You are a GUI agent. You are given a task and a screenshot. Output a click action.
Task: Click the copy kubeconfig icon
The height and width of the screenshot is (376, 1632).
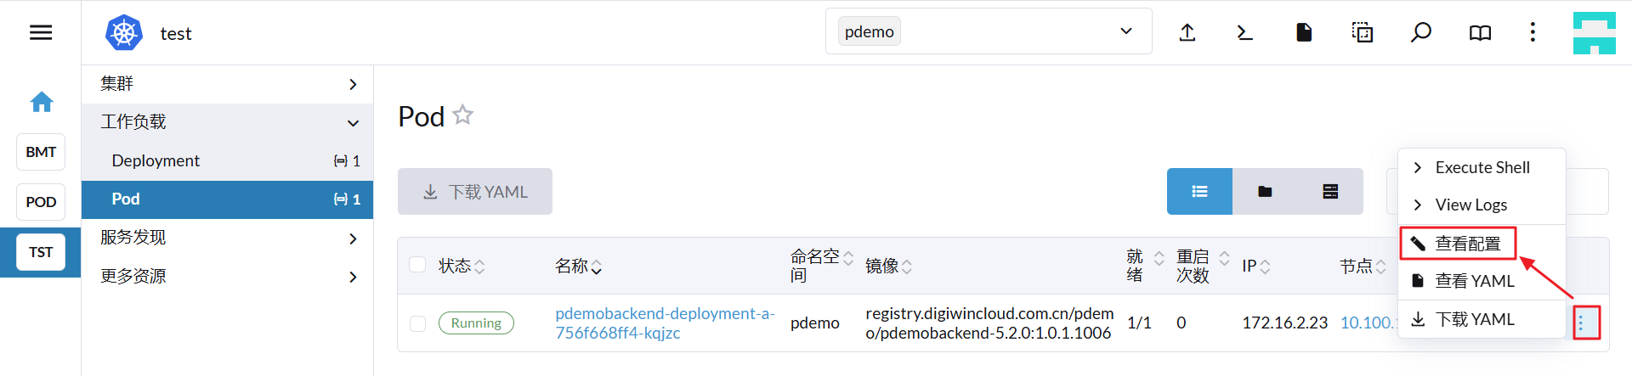point(1363,32)
